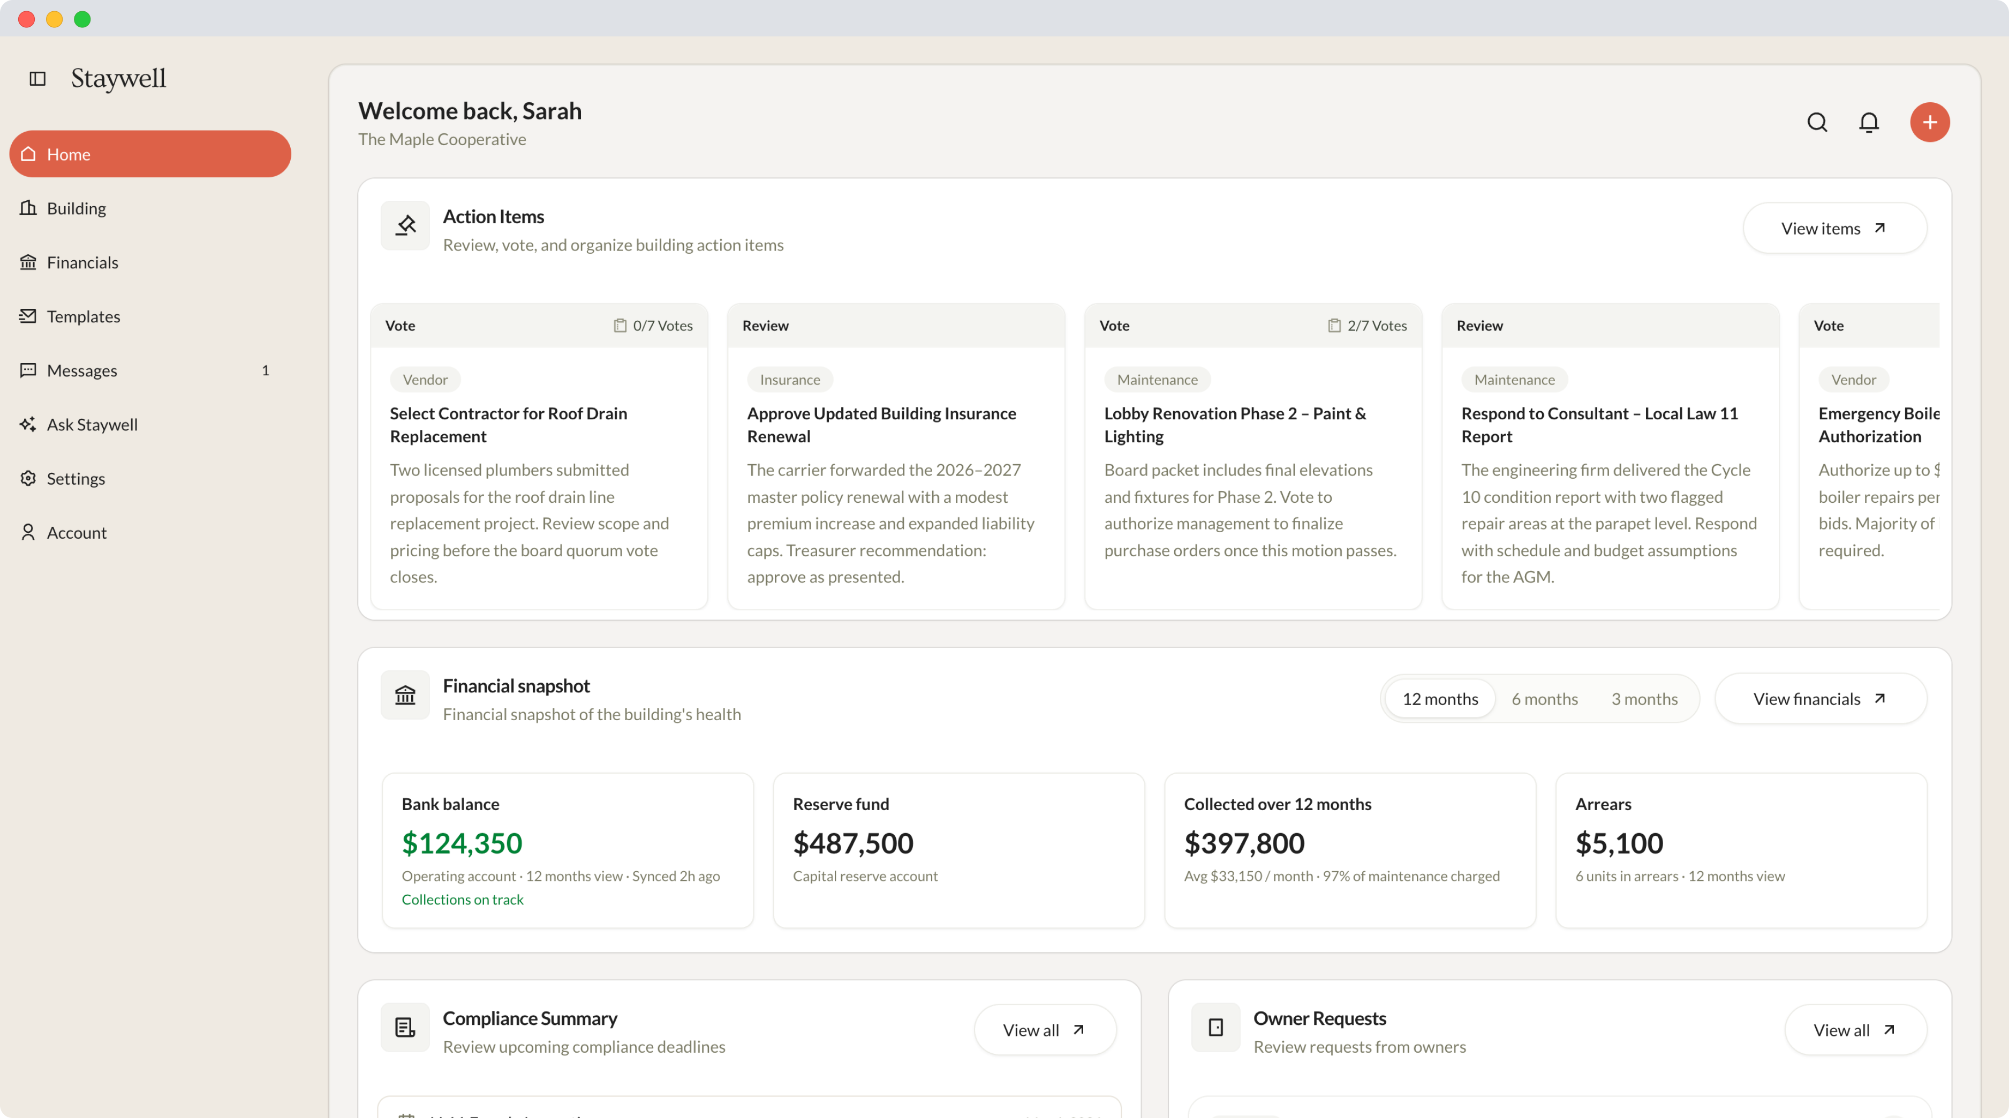This screenshot has height=1118, width=2009.
Task: Click the Financial snapshot bank icon
Action: pyautogui.click(x=405, y=696)
